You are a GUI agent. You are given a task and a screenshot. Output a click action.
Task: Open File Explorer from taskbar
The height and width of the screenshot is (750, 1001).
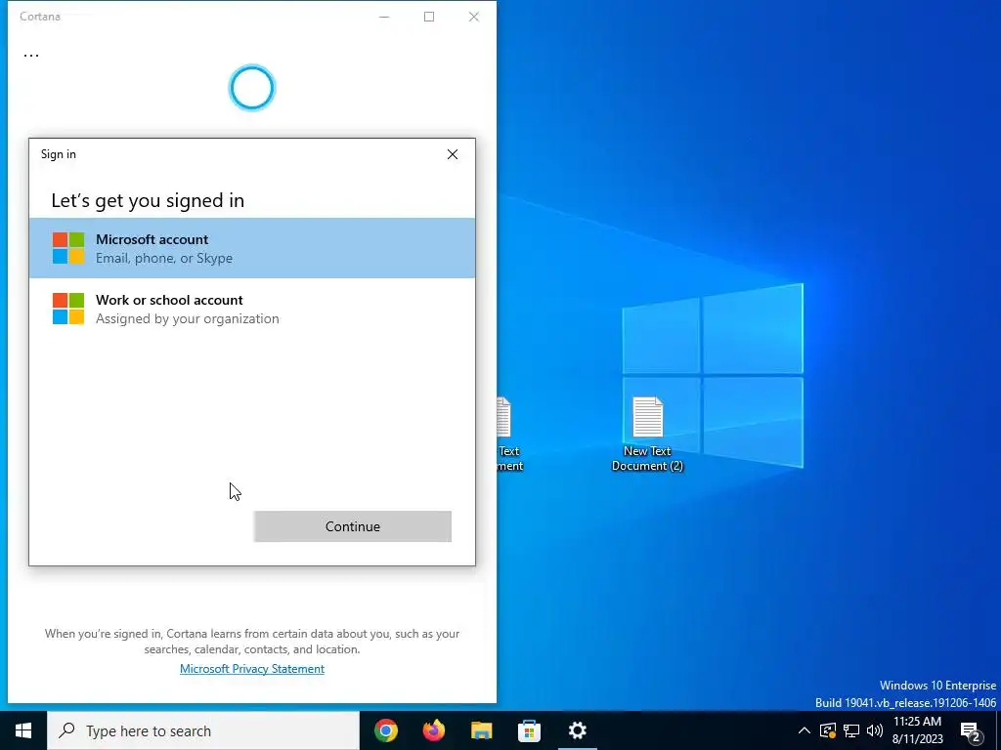tap(481, 730)
